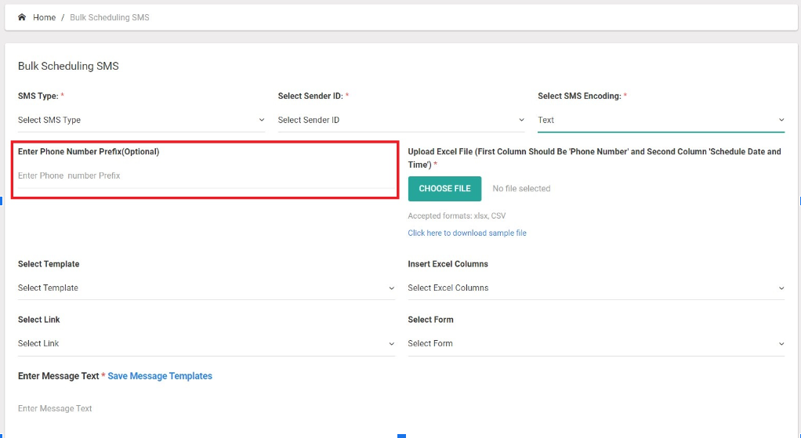Click the SMS Type chevron arrow
801x438 pixels.
coord(262,120)
